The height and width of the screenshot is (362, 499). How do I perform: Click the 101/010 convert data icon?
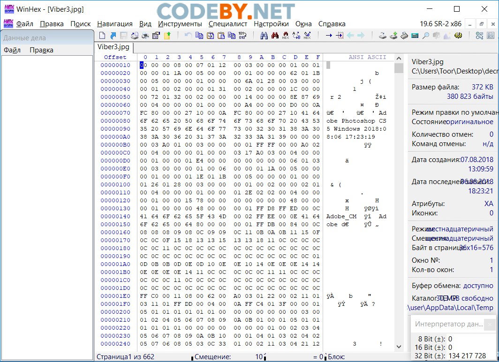pyautogui.click(x=242, y=35)
